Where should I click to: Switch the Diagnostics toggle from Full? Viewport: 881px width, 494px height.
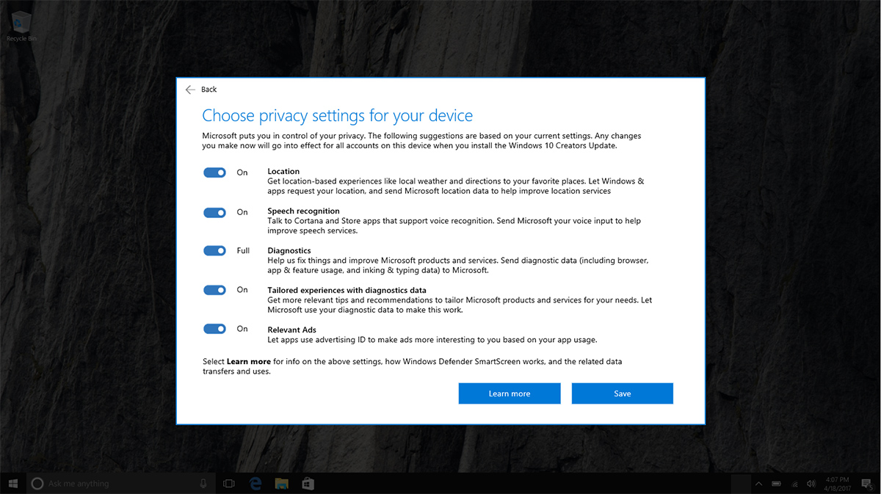[214, 251]
